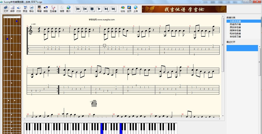The height and width of the screenshot is (134, 262).
Task: Click the 找吉他谱 学吉他 banner
Action: click(184, 9)
